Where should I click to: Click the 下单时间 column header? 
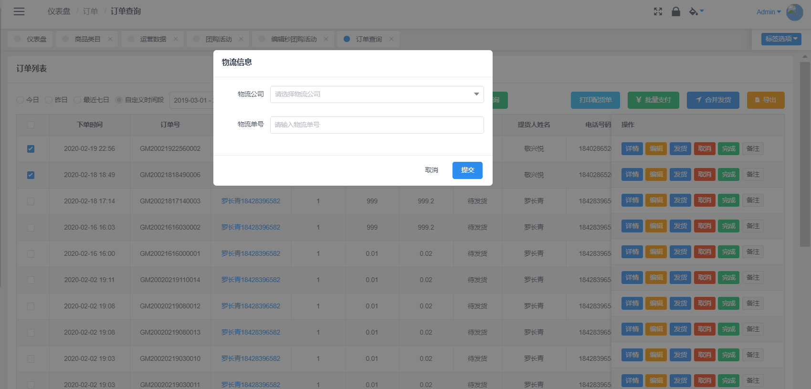pyautogui.click(x=90, y=125)
